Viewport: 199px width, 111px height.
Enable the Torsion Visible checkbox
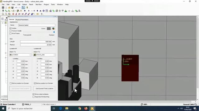tap(10, 31)
